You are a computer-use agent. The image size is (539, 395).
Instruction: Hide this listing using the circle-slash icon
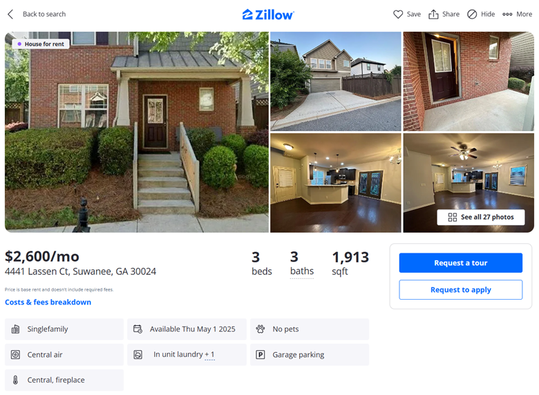click(472, 14)
